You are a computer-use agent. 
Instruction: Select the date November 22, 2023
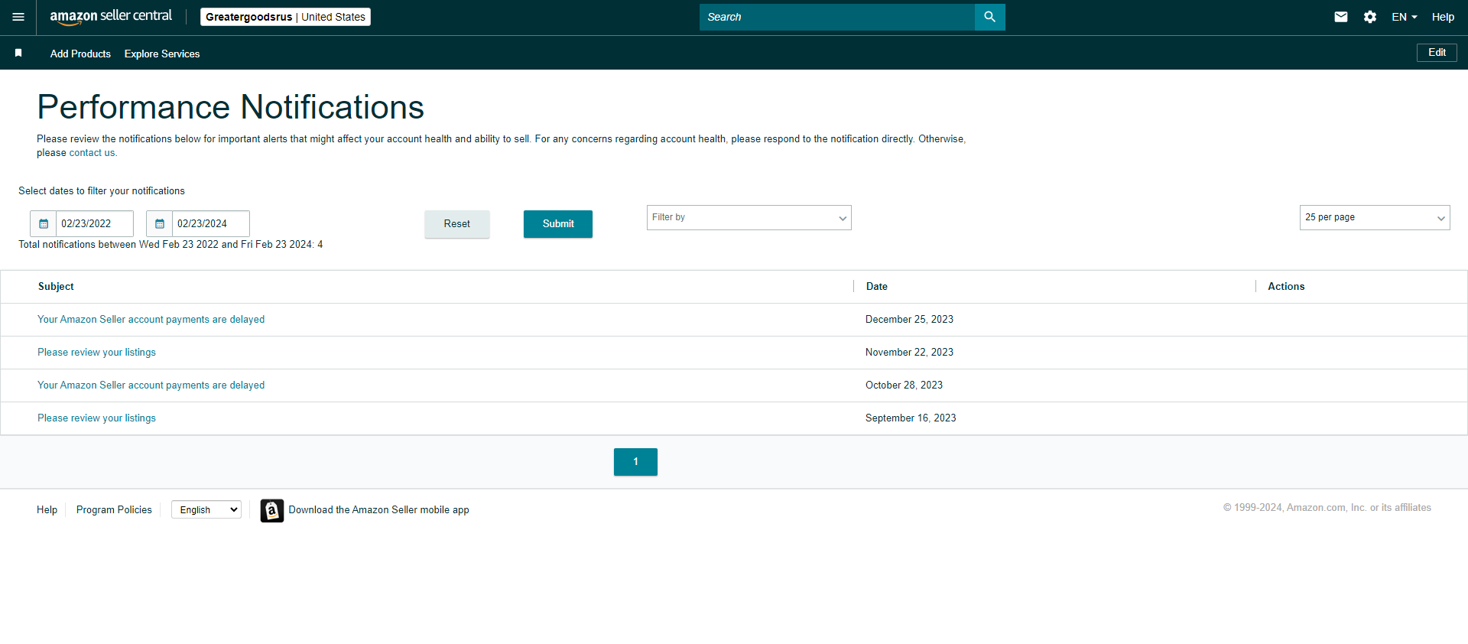tap(909, 353)
